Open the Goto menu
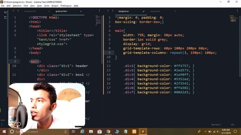 [x=40, y=6]
